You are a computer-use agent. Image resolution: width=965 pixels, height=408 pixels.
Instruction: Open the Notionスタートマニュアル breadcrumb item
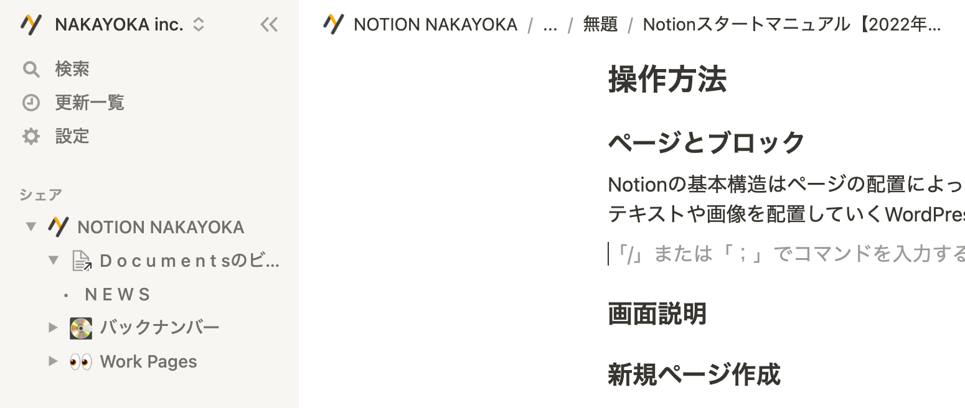click(x=791, y=25)
